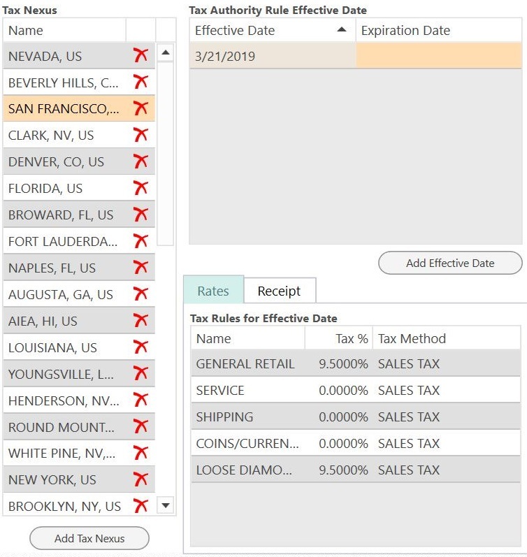527x557 pixels.
Task: Sort by Effective Date column header arrow
Action: [x=342, y=30]
